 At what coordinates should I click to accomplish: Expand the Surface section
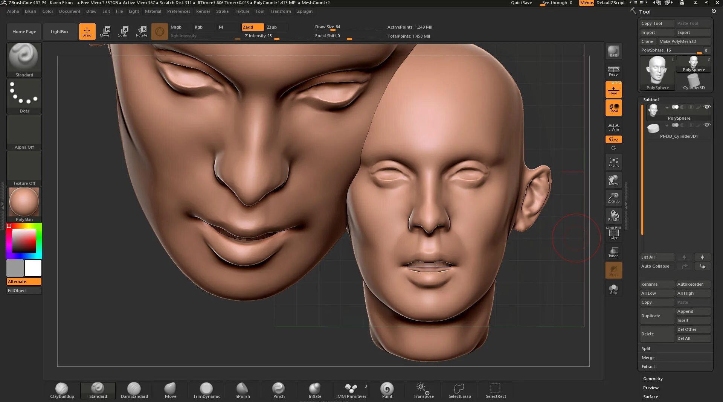pos(650,397)
